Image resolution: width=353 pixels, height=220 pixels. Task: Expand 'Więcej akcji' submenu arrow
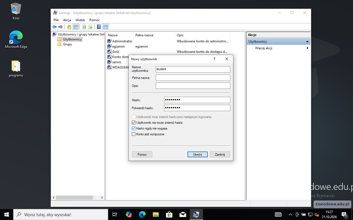point(307,48)
